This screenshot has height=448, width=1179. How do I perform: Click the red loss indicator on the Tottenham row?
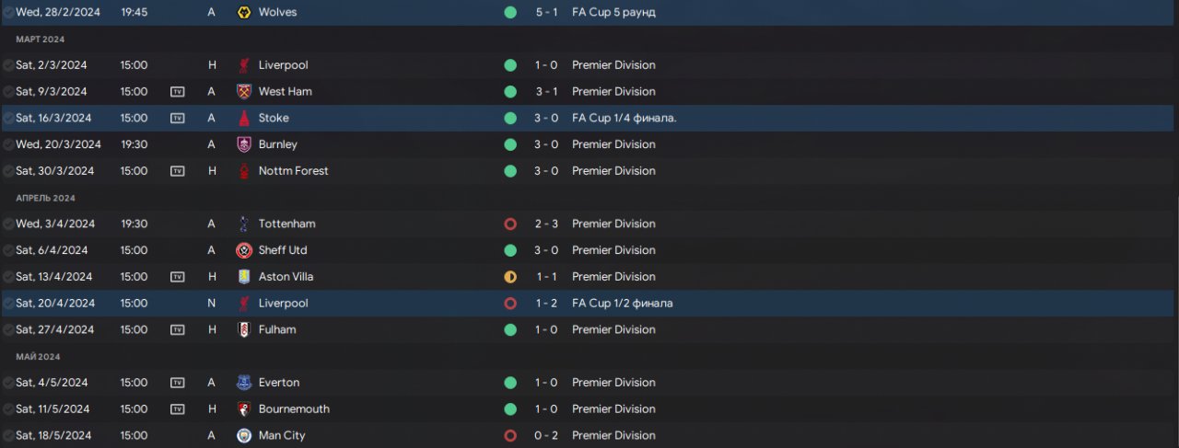510,224
